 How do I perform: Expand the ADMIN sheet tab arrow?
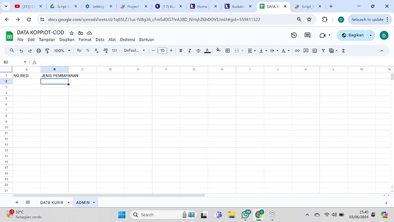(x=94, y=203)
